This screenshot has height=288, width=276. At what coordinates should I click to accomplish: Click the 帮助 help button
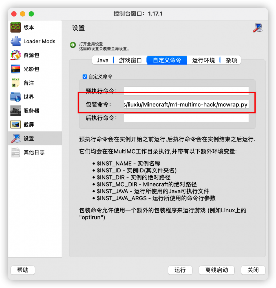tap(23, 270)
